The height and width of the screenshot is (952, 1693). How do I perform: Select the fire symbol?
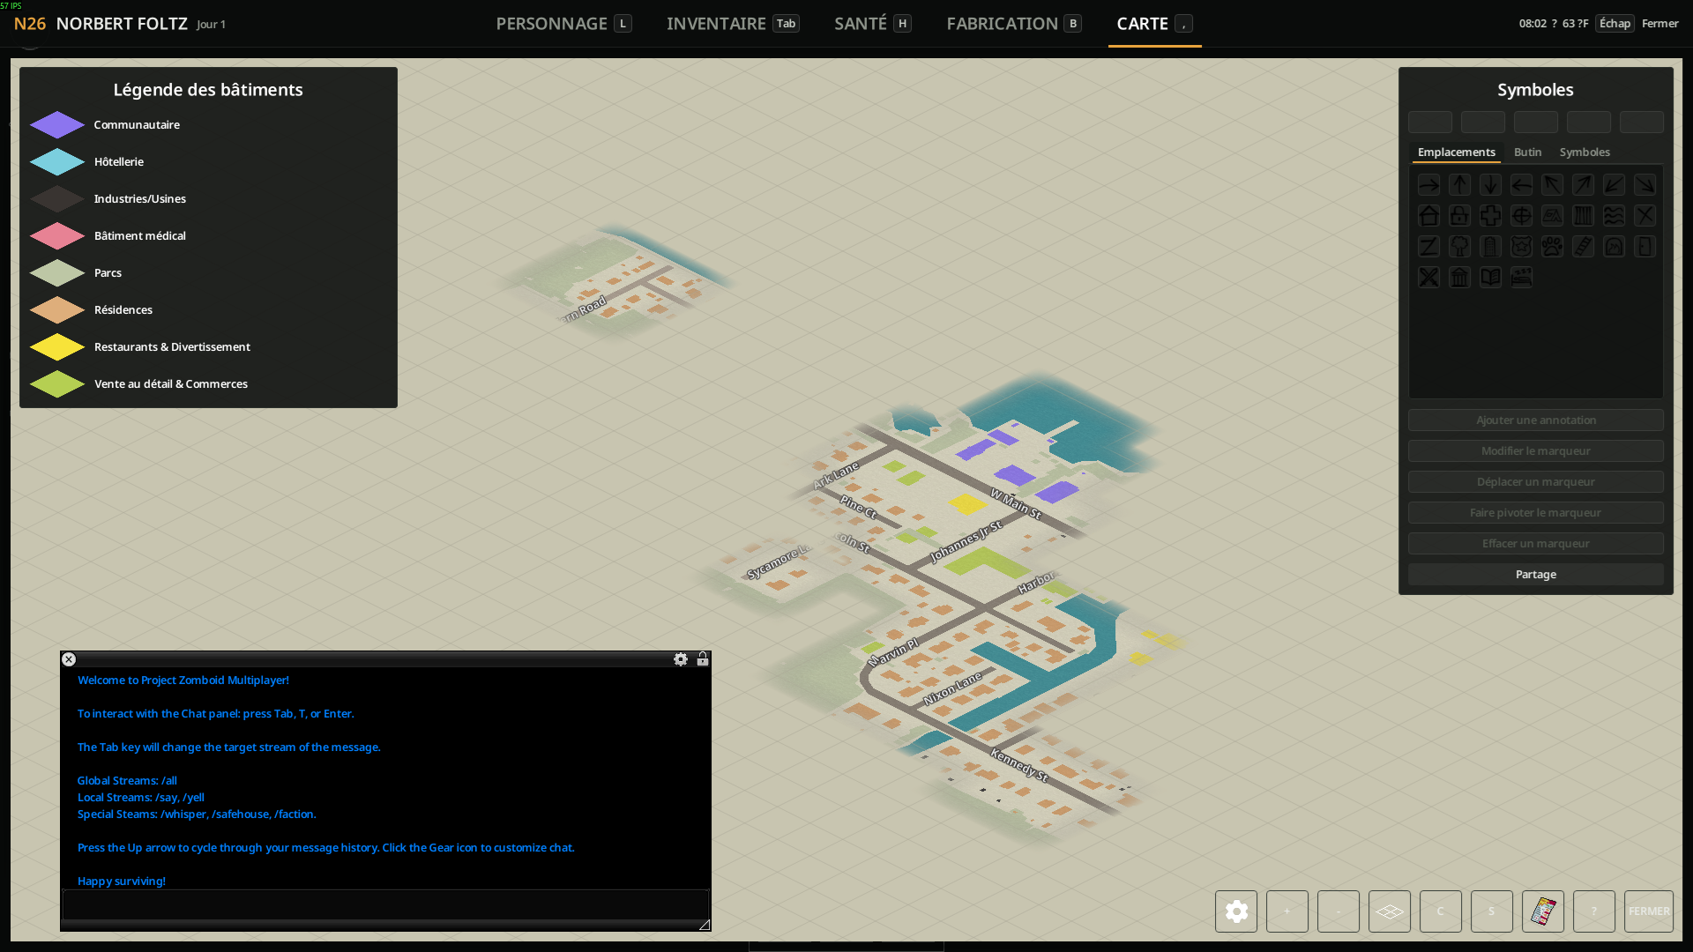[x=1614, y=246]
